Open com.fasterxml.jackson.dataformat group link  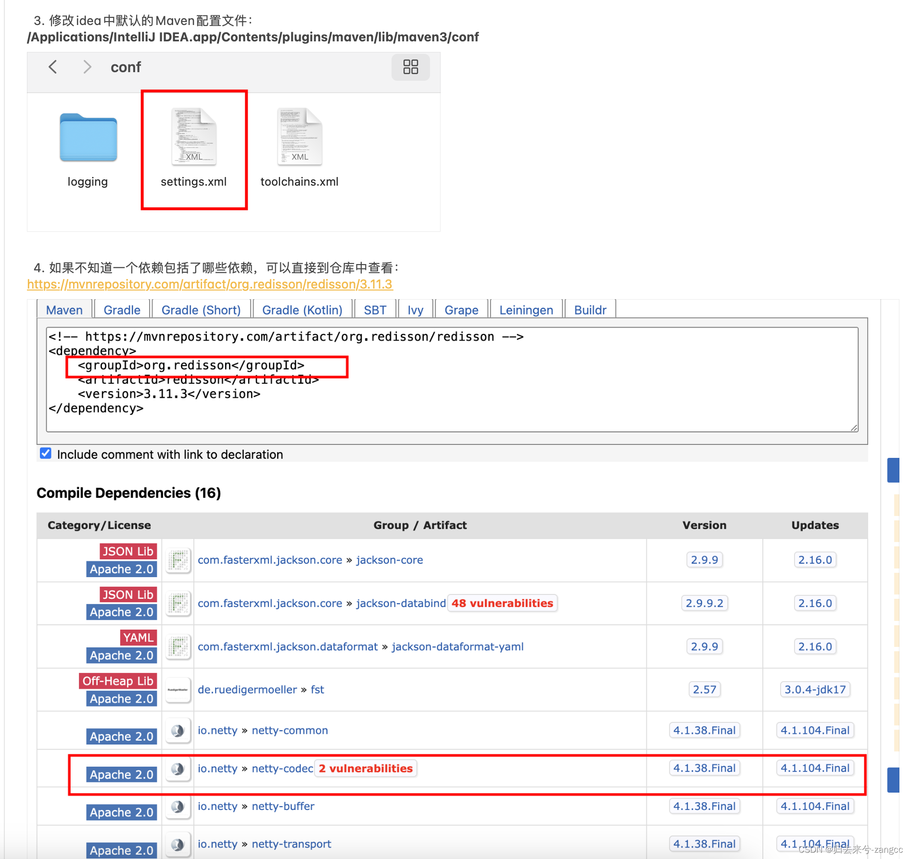[288, 646]
